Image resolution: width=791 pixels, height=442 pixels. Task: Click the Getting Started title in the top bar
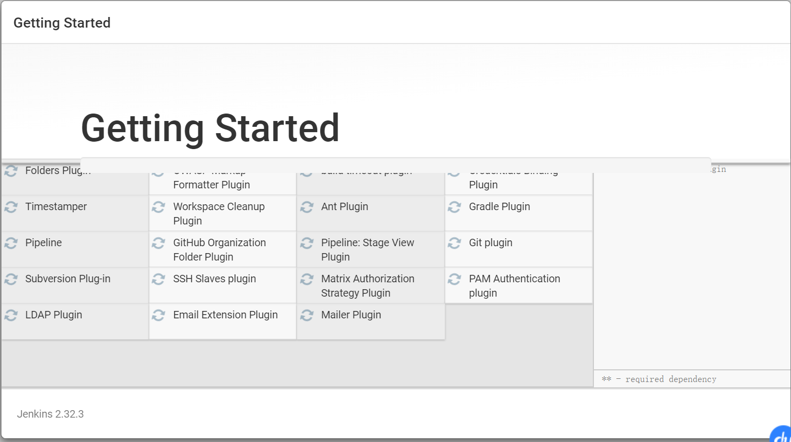(x=62, y=23)
